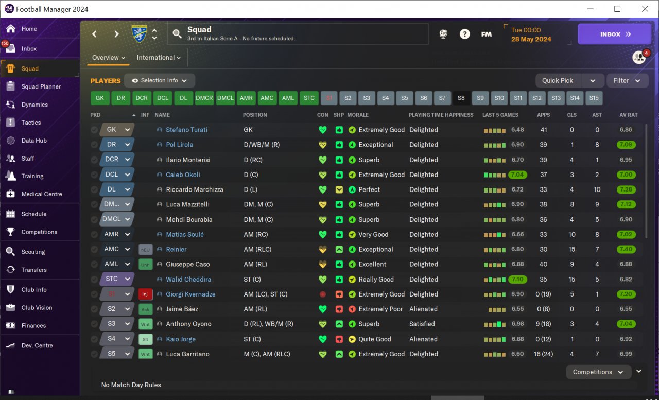Select the AMC position tab
This screenshot has width=659, height=400.
point(267,98)
